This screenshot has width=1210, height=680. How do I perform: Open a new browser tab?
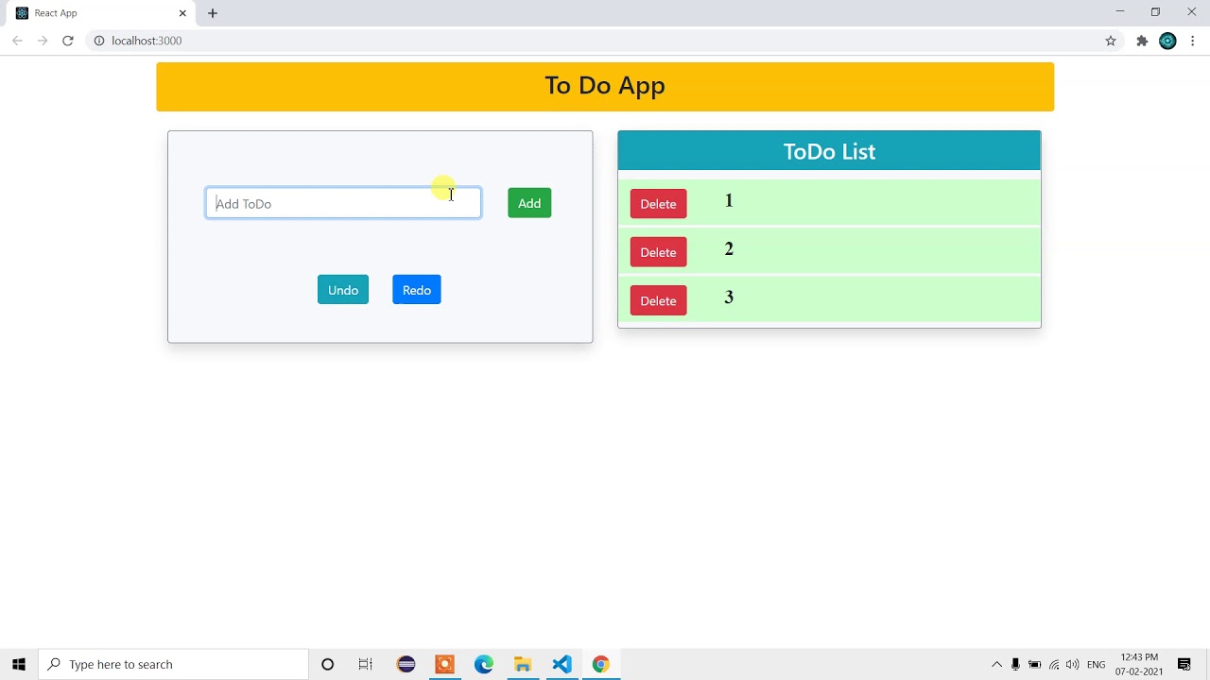point(213,13)
